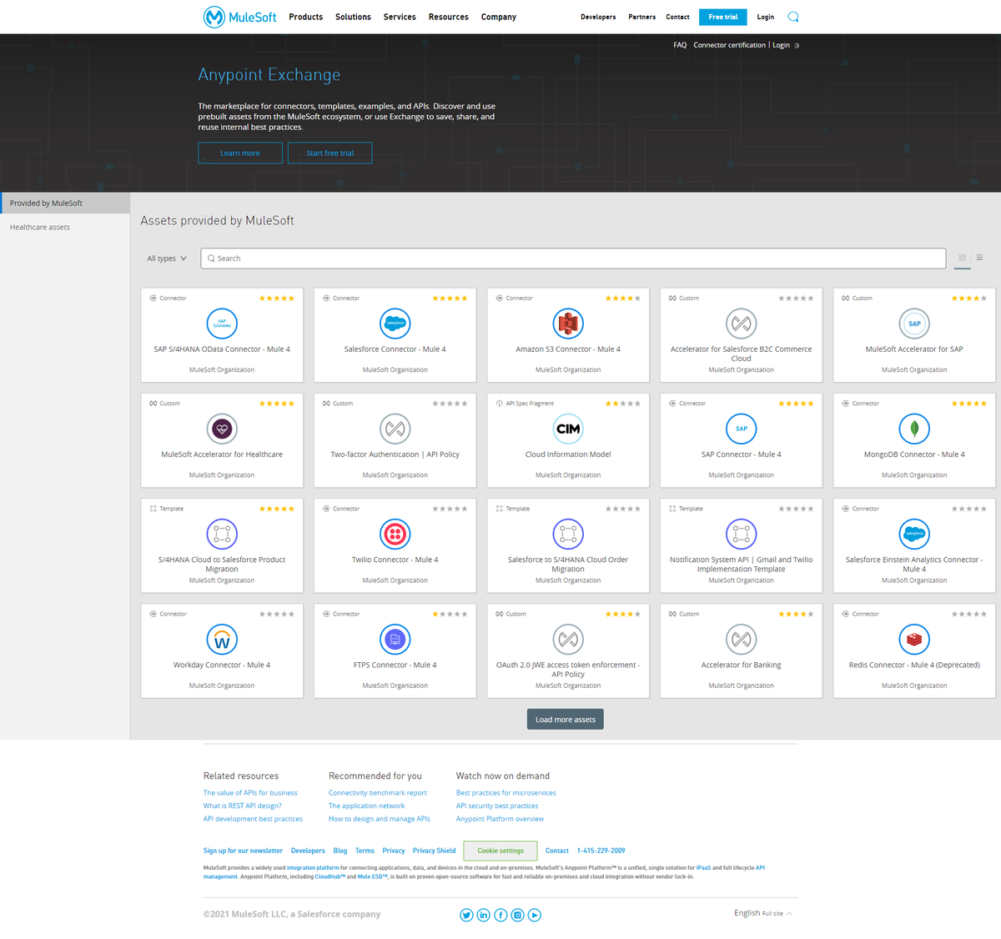Click Redis Connector icon
1001x939 pixels.
pyautogui.click(x=914, y=640)
